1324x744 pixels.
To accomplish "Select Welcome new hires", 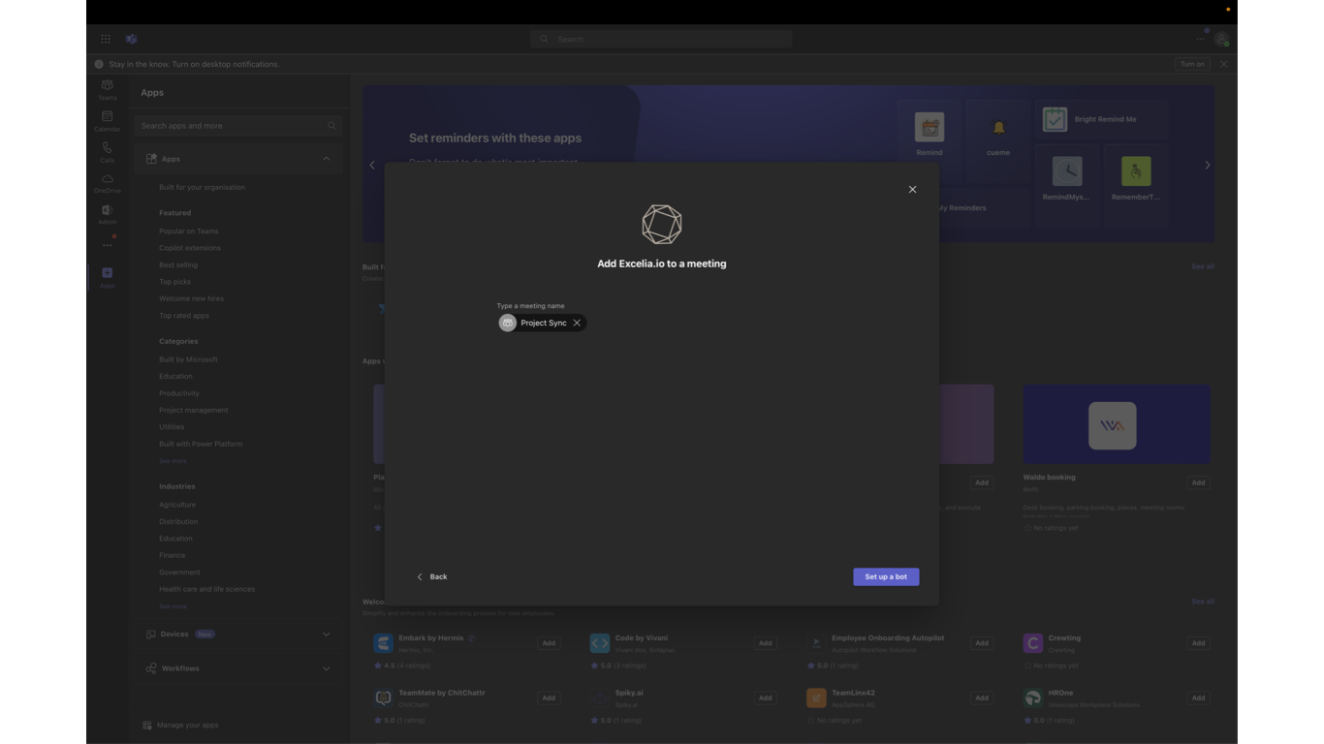I will point(191,298).
